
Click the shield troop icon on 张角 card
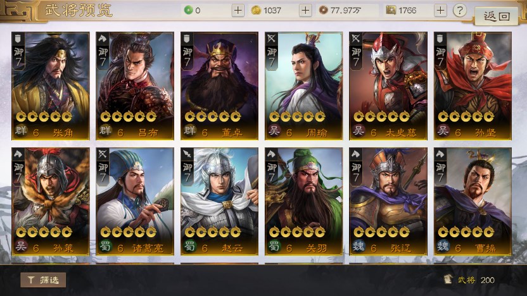click(18, 39)
